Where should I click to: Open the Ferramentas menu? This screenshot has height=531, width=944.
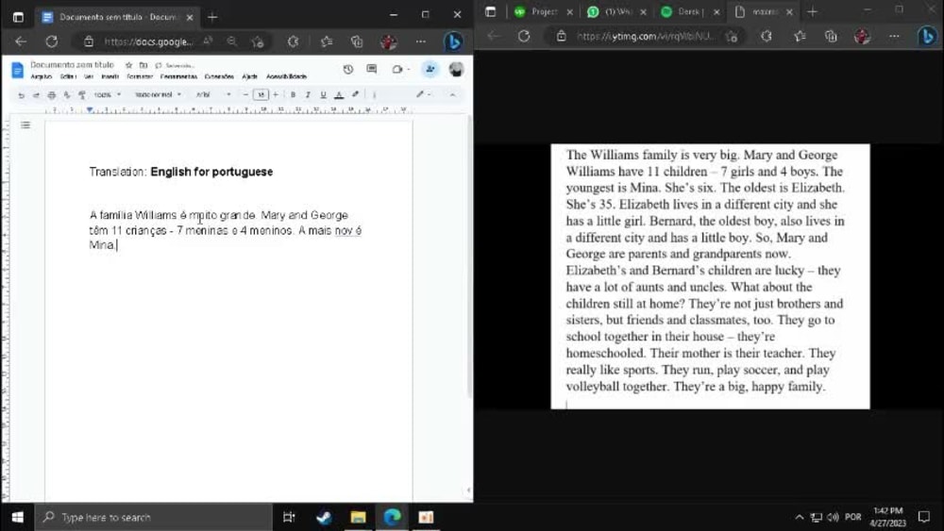click(178, 77)
